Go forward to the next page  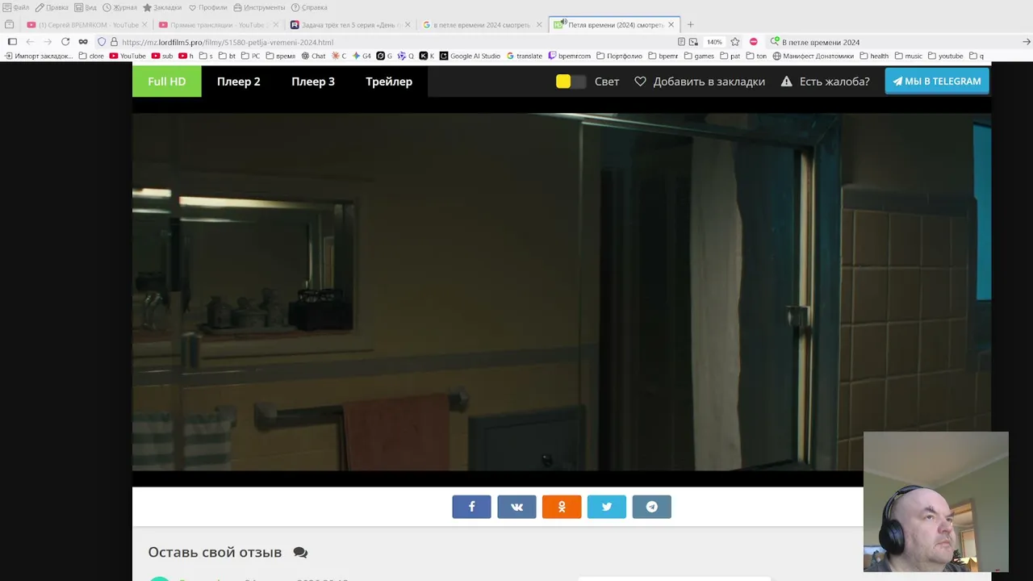pos(48,42)
